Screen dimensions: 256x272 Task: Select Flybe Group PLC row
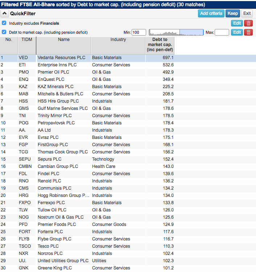(x=128, y=239)
